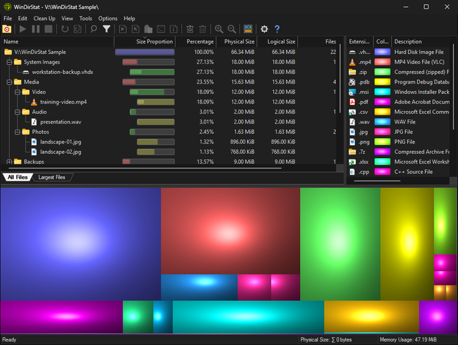Sort by the Percentage column header
Image resolution: width=458 pixels, height=345 pixels.
click(196, 41)
